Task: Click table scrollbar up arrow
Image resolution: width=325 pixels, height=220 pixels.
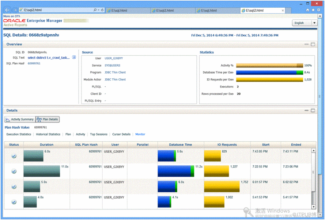Action: pos(314,150)
